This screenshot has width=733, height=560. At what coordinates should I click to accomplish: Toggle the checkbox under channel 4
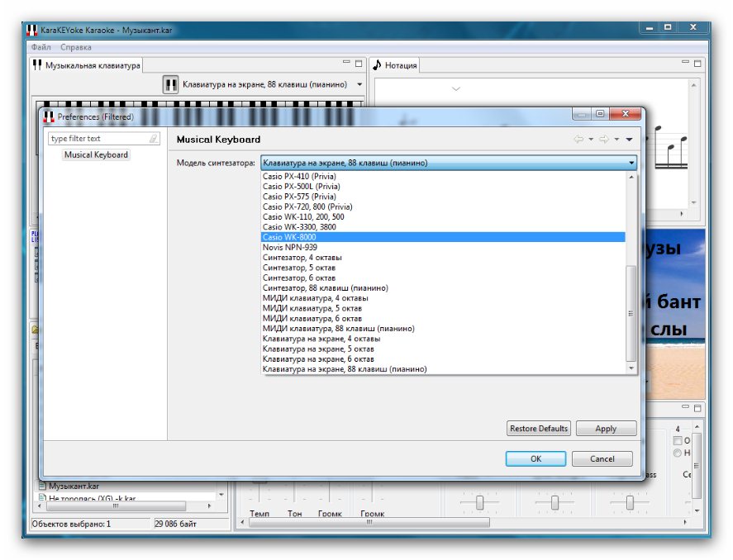coord(678,440)
